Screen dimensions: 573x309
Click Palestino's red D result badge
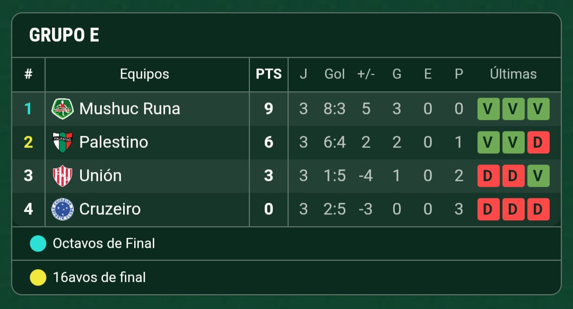(538, 142)
